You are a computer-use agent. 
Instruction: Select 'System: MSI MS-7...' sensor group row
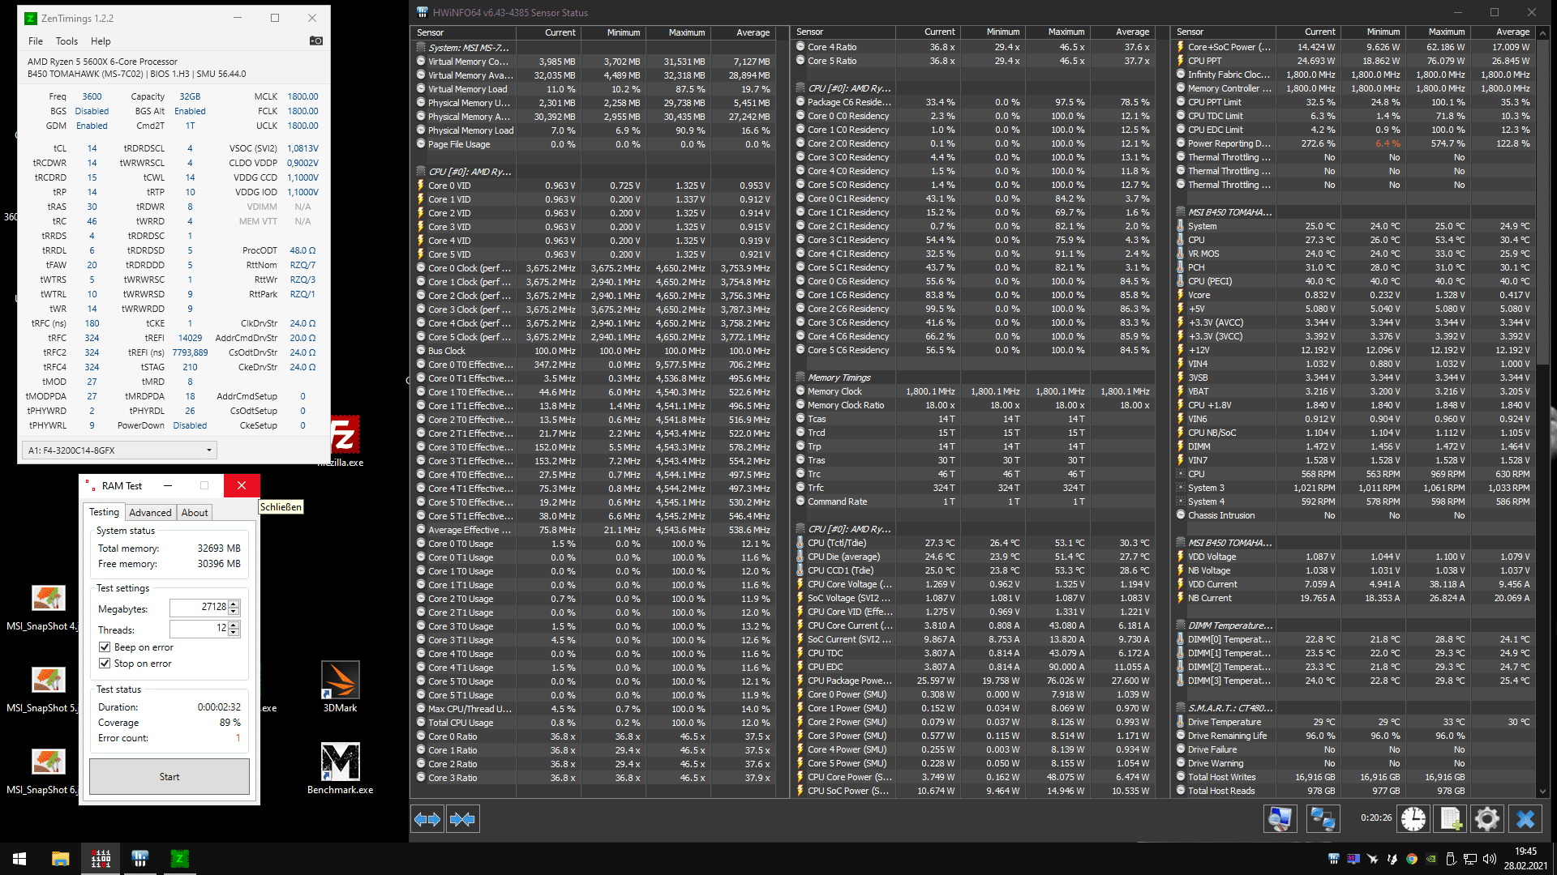594,48
